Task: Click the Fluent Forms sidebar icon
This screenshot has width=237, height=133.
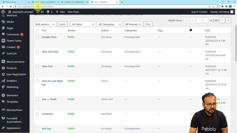Action: [x=3, y=41]
